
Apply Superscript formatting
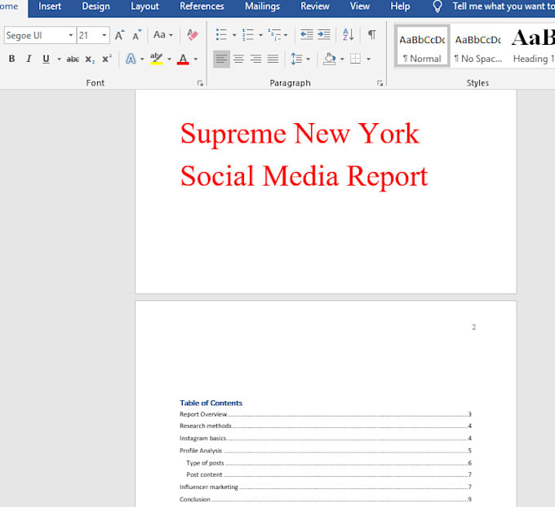107,59
